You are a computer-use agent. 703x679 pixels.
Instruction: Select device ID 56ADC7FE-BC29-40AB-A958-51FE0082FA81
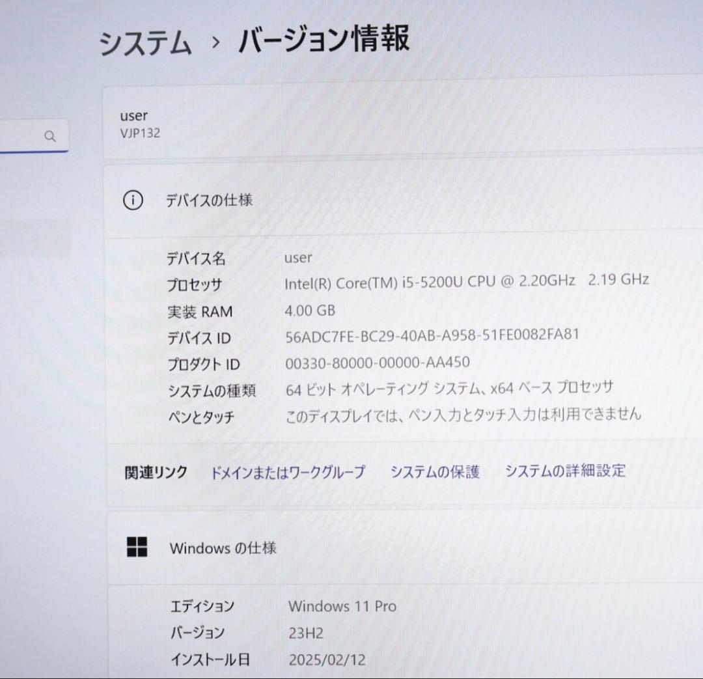point(432,336)
